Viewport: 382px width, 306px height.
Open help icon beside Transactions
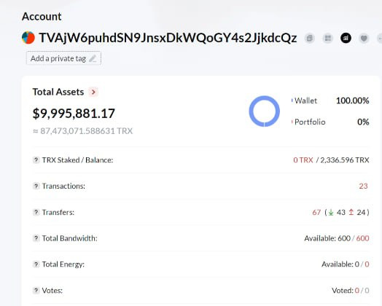[x=36, y=186]
